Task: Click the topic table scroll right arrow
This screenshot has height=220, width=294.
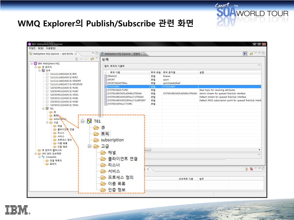Action: pyautogui.click(x=260, y=150)
